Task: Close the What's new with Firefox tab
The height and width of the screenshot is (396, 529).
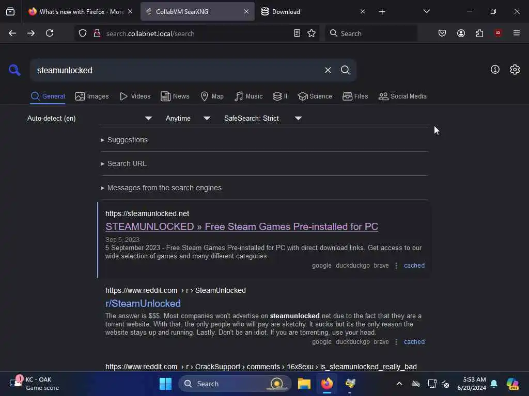Action: coord(130,11)
